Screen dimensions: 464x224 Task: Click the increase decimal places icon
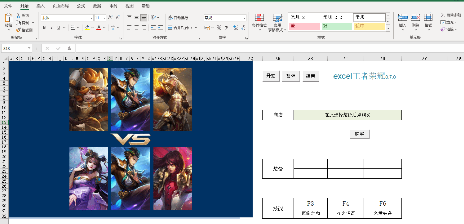coord(236,28)
